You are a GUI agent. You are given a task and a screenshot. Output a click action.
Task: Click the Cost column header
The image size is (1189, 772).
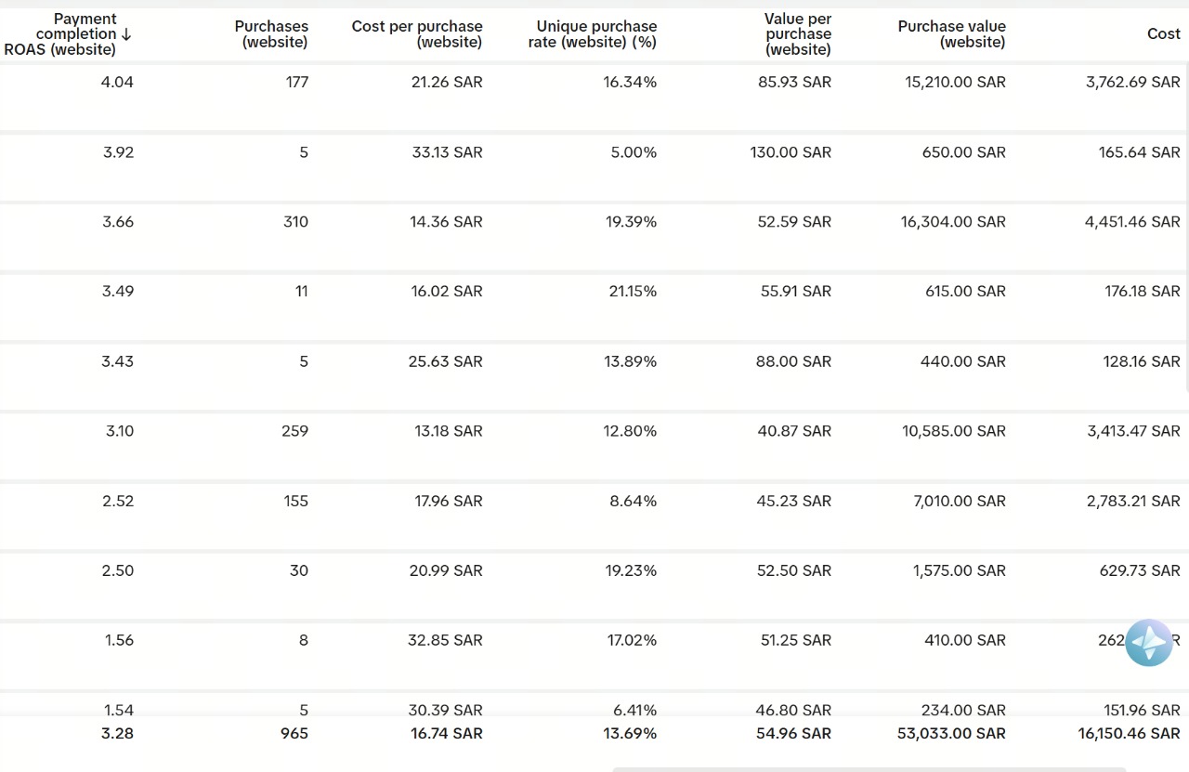pyautogui.click(x=1163, y=34)
